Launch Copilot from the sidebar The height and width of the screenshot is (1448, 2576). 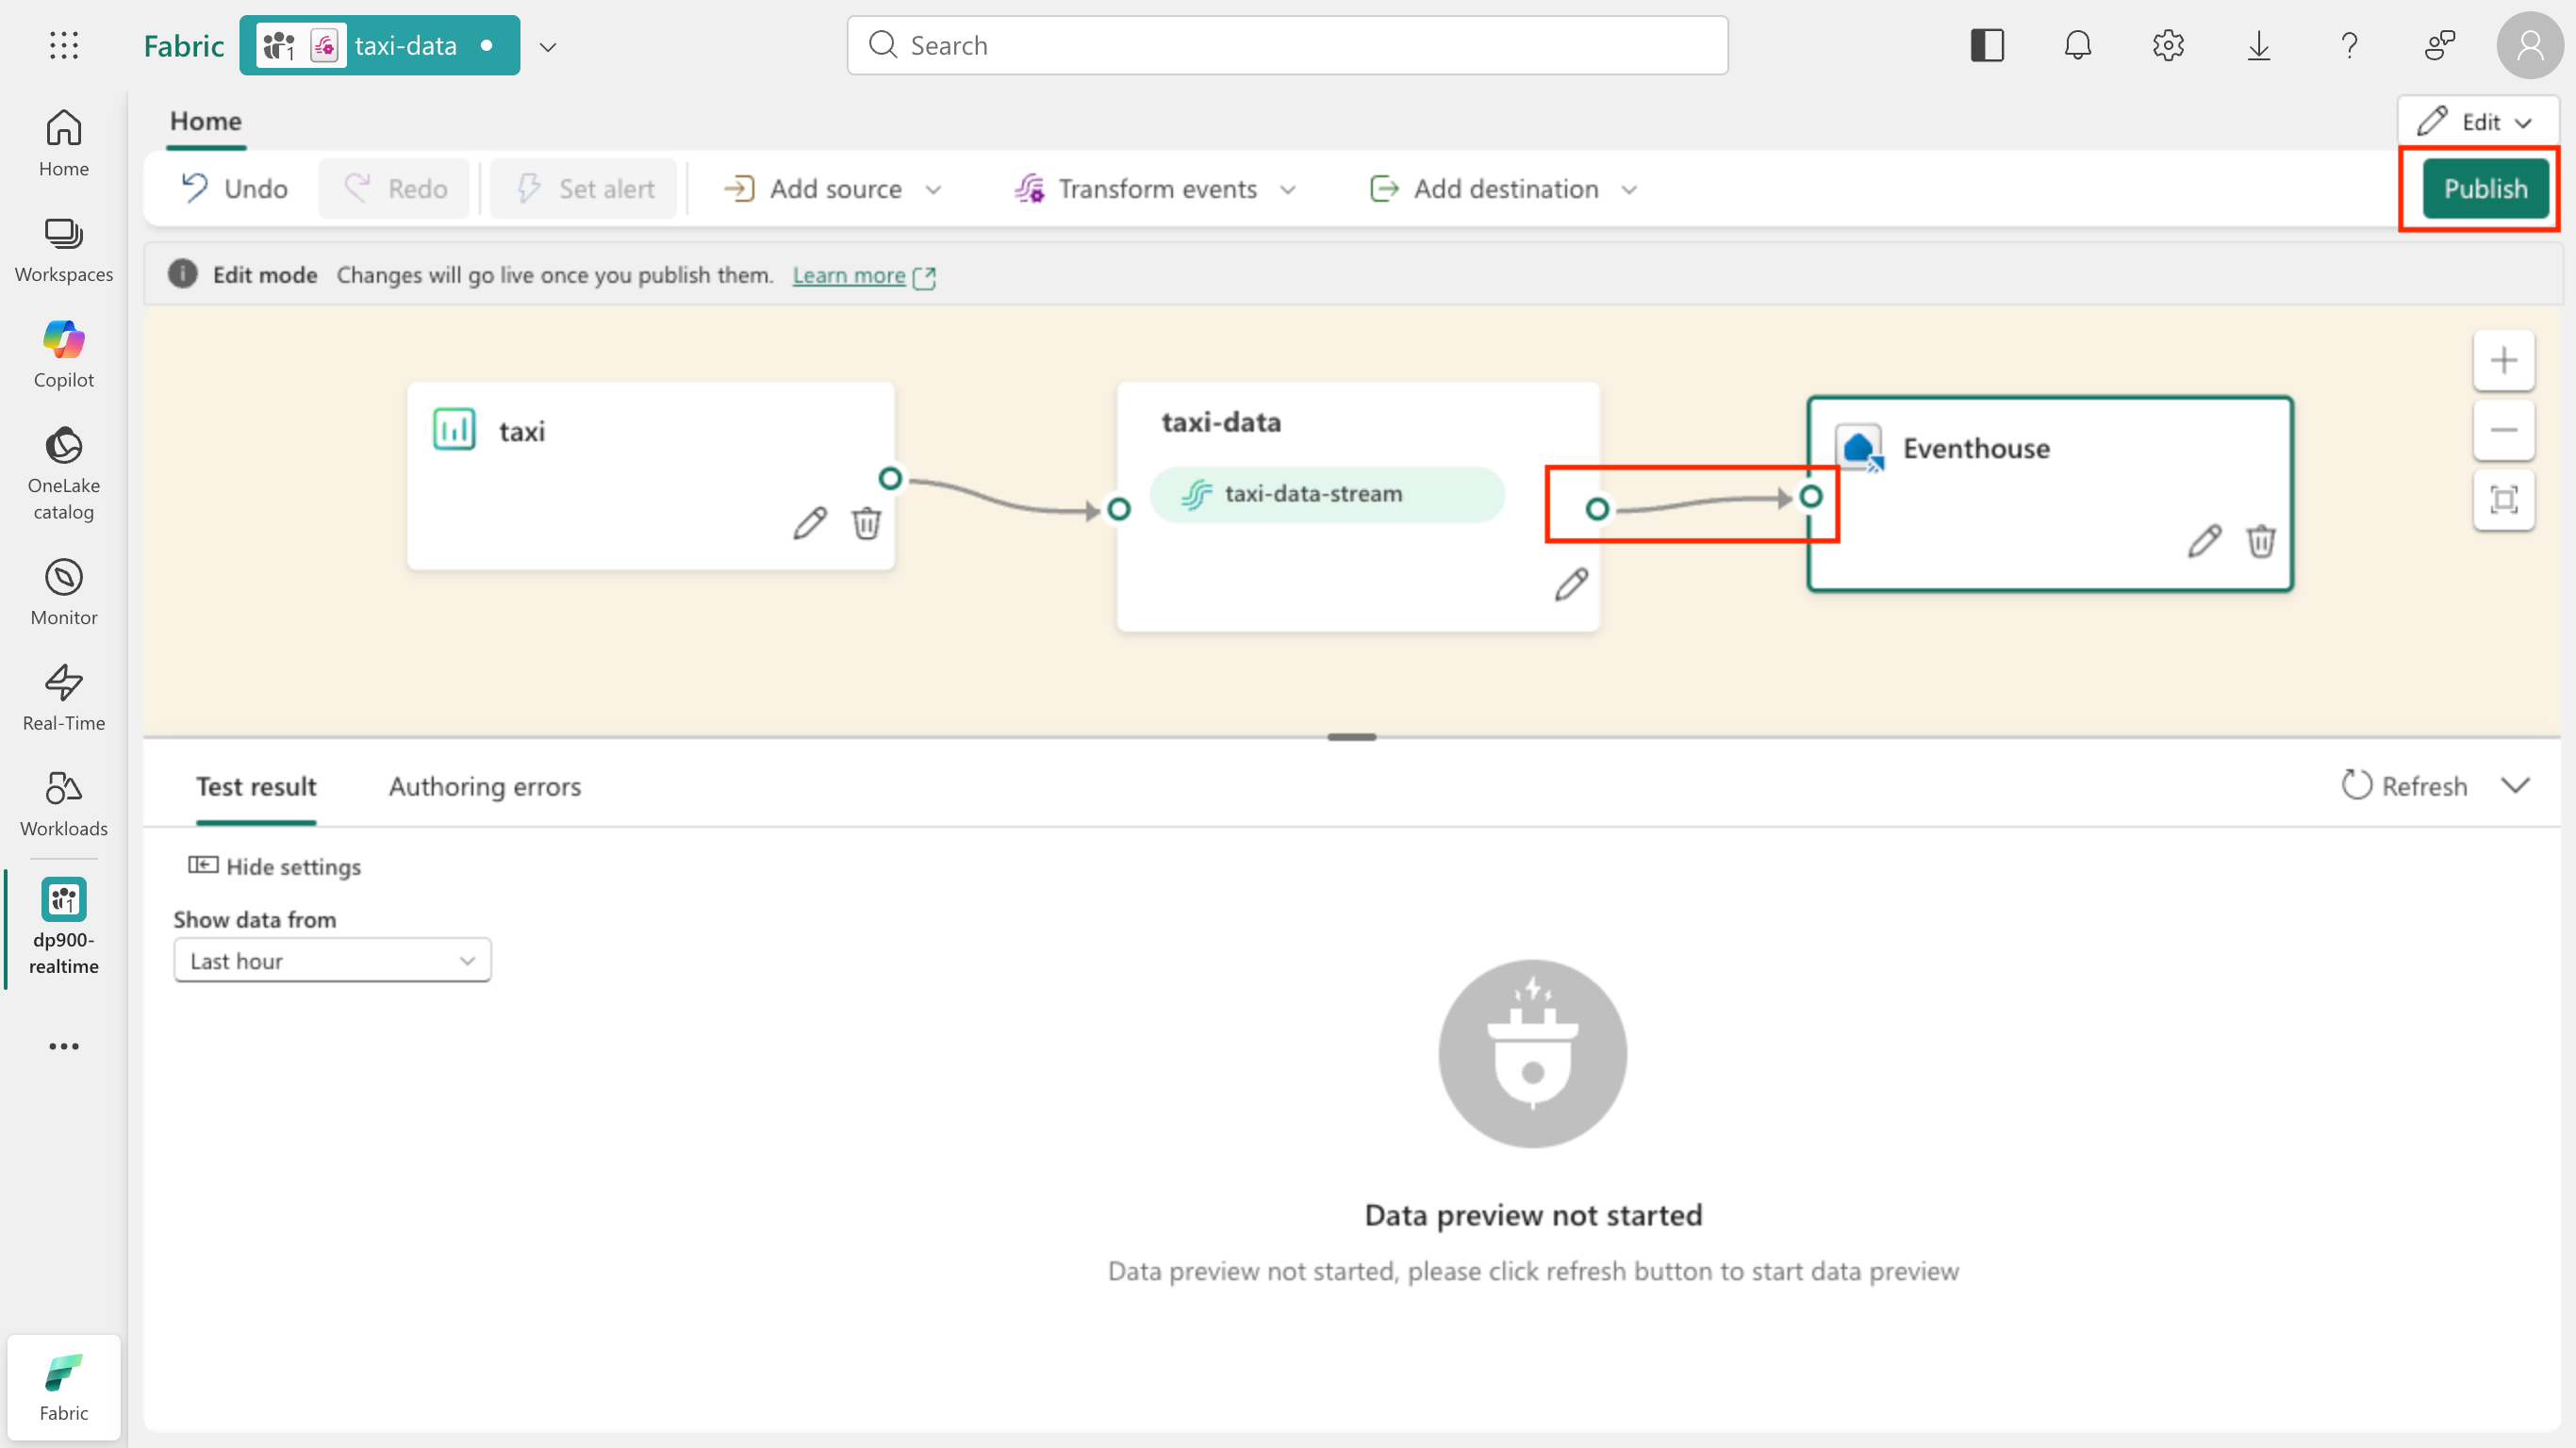pyautogui.click(x=64, y=355)
